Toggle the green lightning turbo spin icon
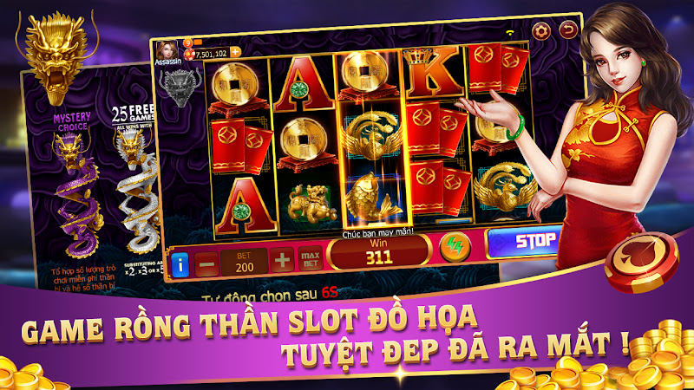694x390 pixels. pos(455,247)
